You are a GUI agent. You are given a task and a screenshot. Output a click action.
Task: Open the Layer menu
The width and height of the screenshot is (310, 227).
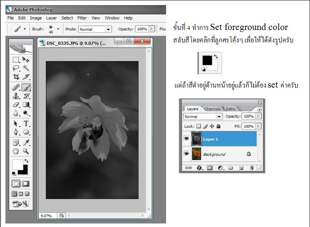[51, 18]
